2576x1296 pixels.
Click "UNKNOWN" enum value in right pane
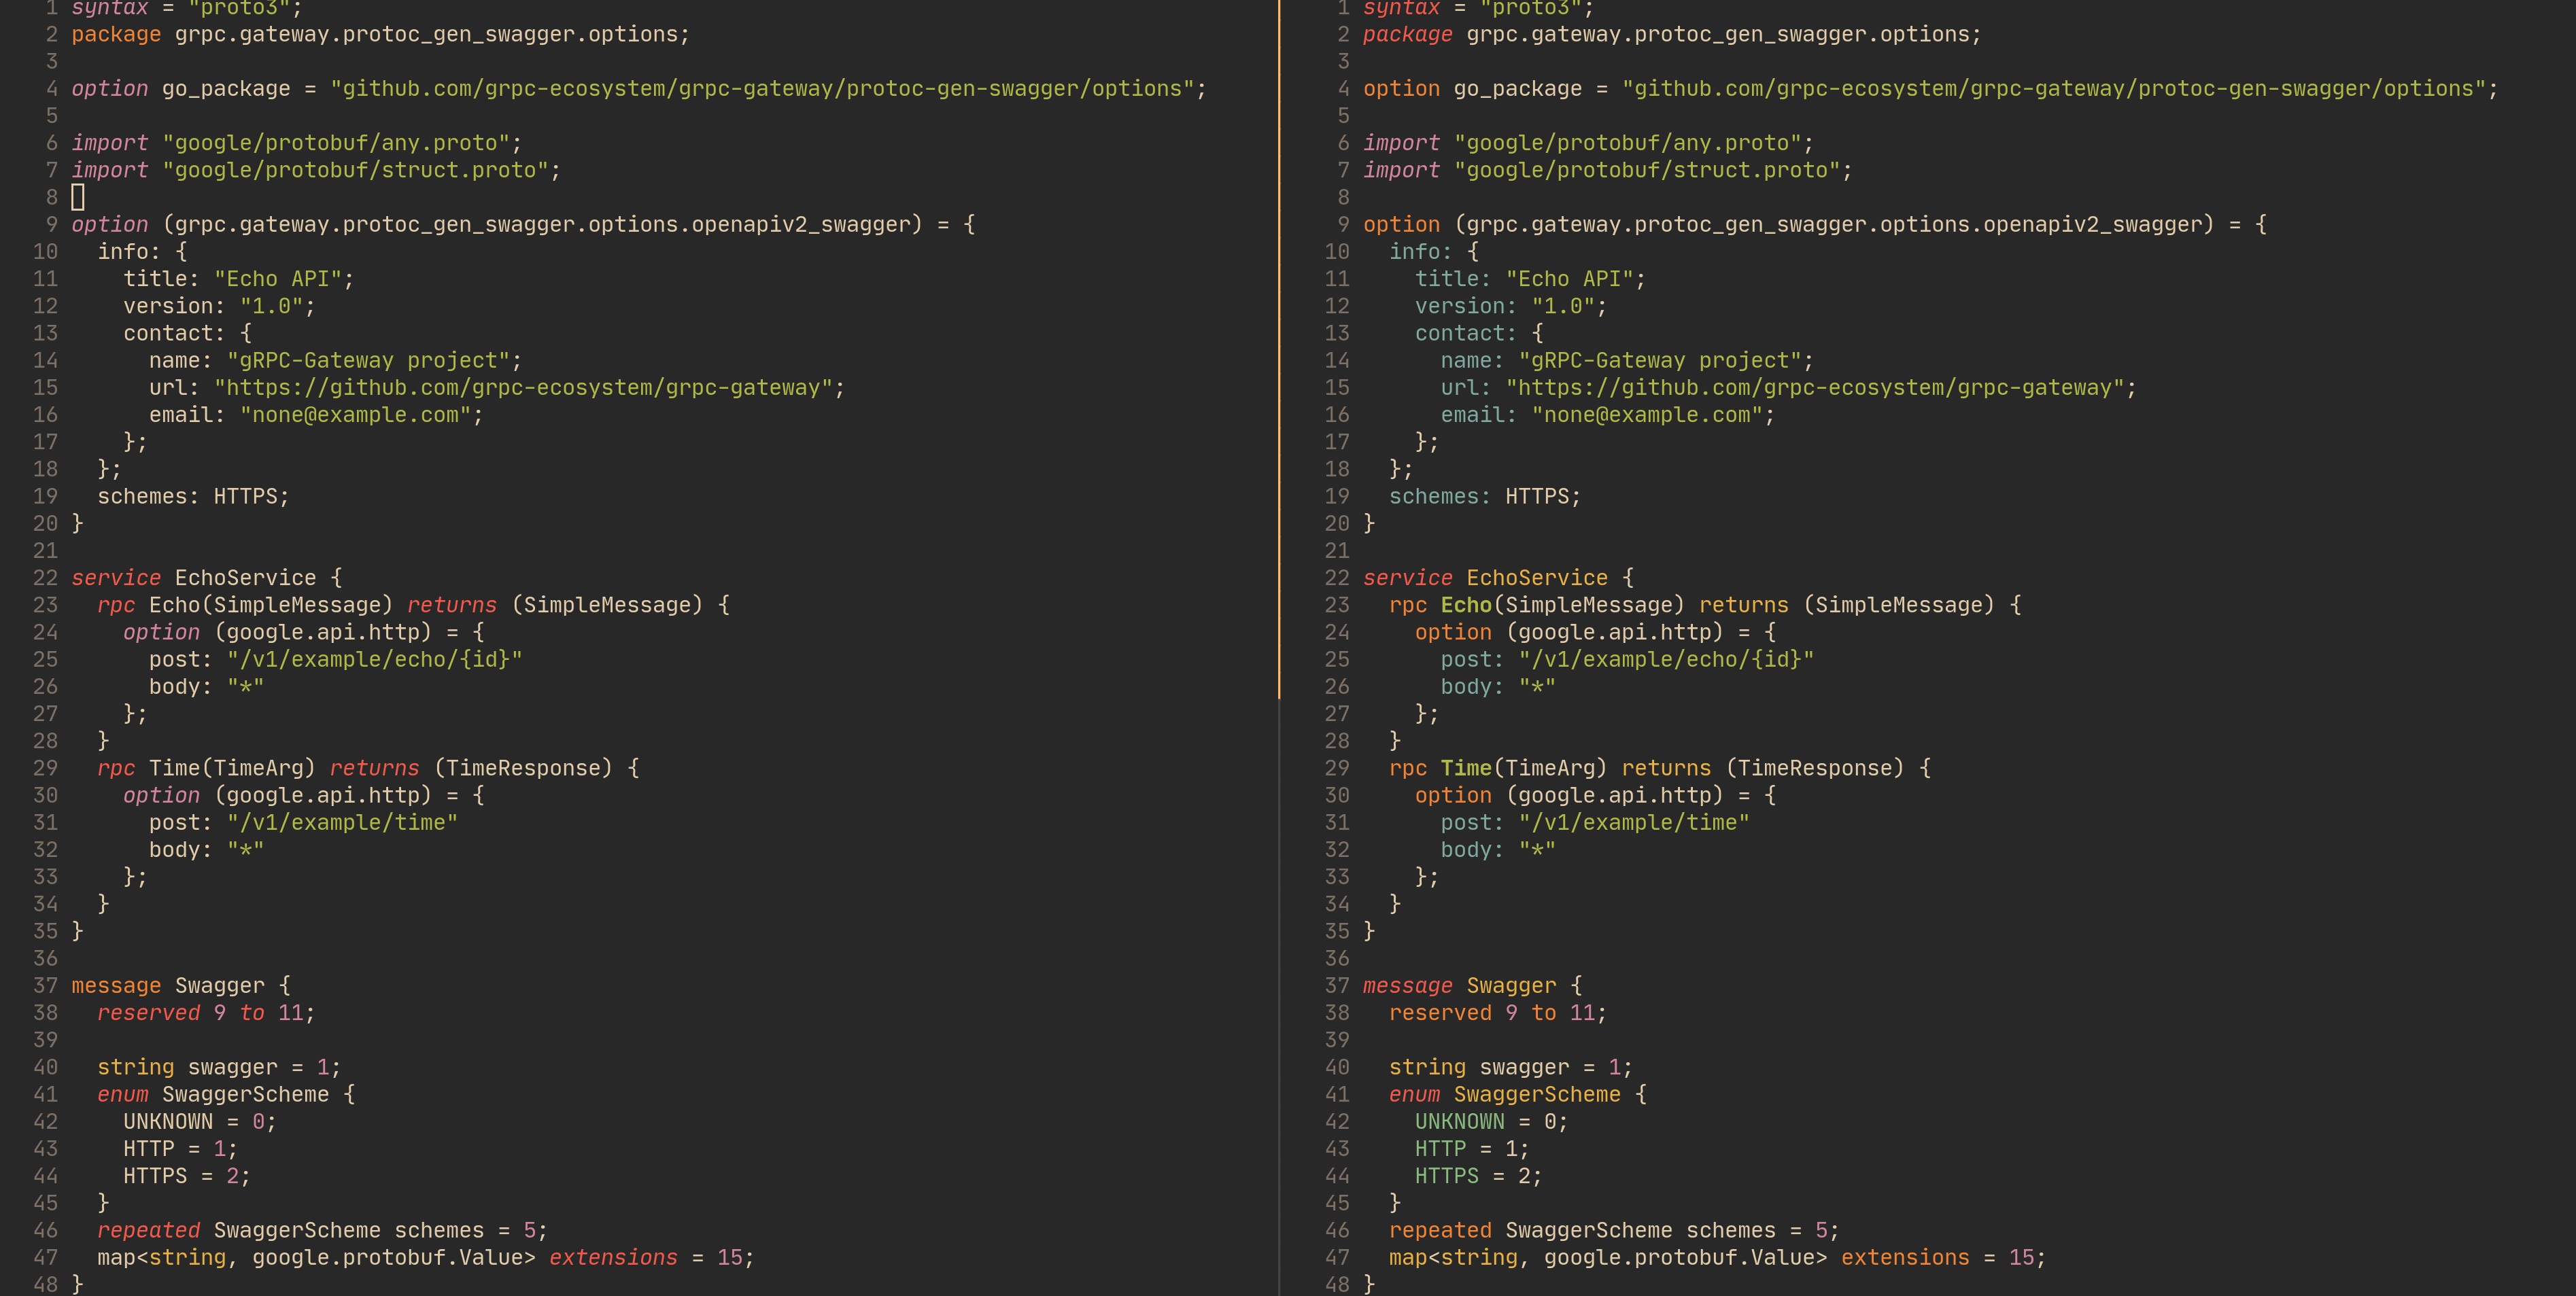[x=1459, y=1122]
